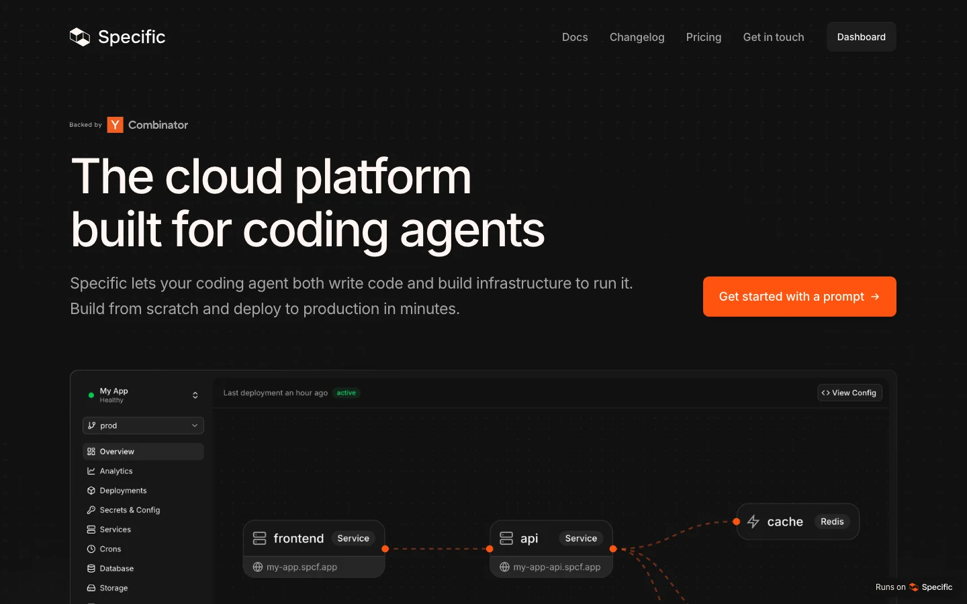Open the Docs page
Image resolution: width=967 pixels, height=604 pixels.
pyautogui.click(x=575, y=37)
